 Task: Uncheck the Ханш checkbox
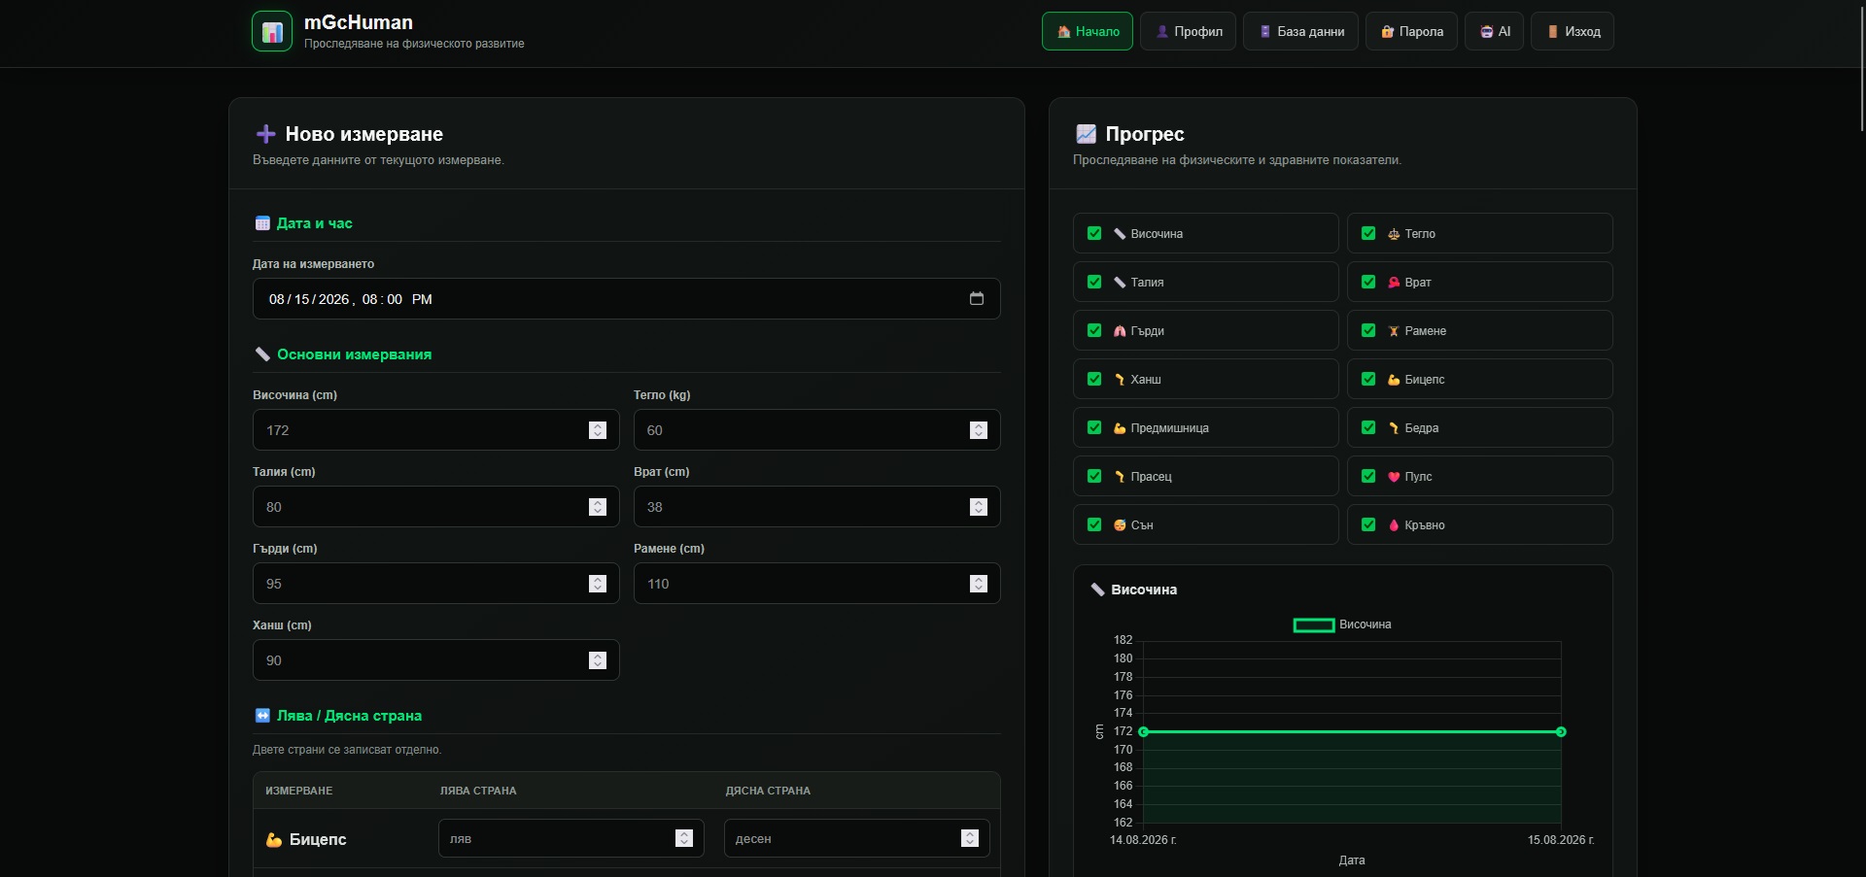[x=1094, y=379]
